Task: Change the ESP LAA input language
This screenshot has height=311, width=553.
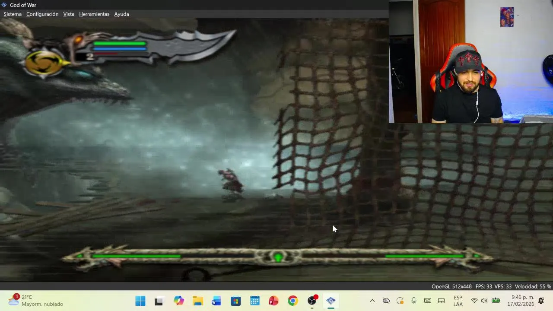Action: [x=458, y=301]
